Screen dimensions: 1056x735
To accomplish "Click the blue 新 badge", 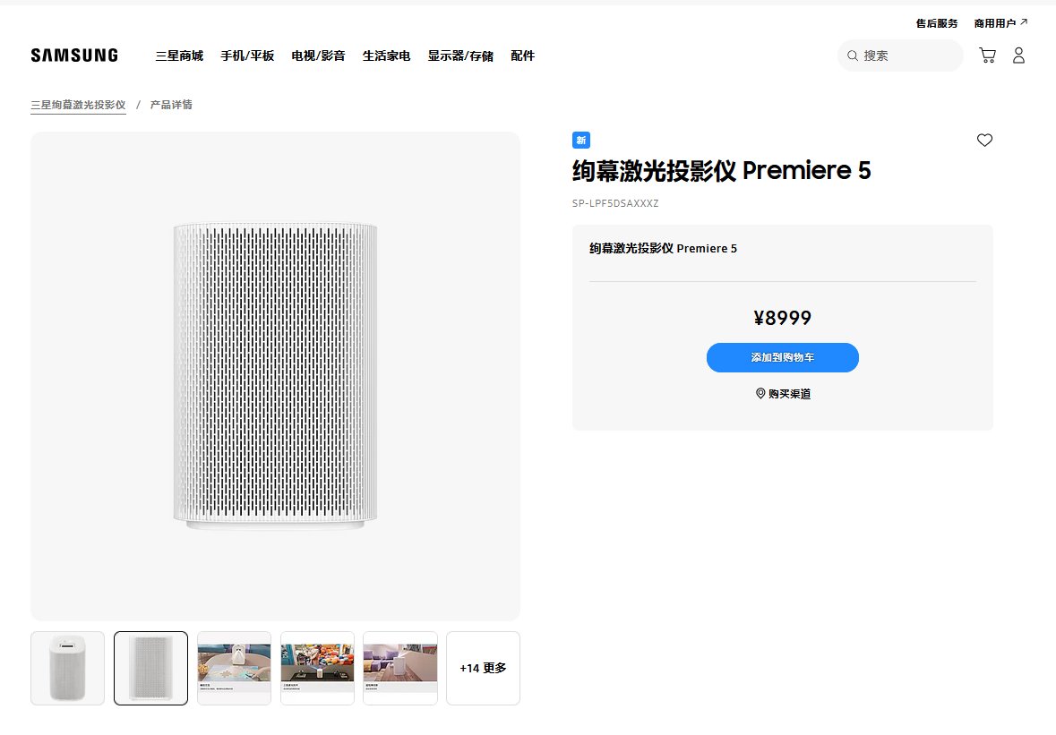I will click(x=580, y=140).
